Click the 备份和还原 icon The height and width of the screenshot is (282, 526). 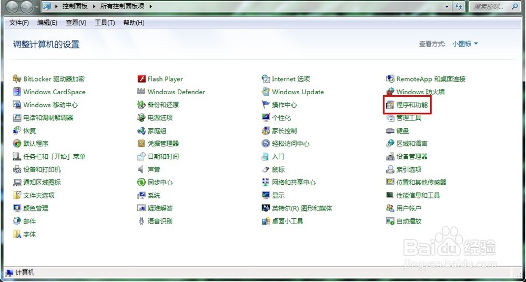(141, 105)
